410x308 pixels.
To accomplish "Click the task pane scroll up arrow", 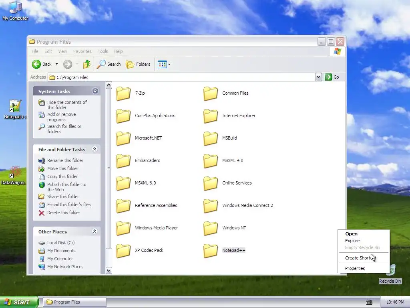I will (109, 85).
